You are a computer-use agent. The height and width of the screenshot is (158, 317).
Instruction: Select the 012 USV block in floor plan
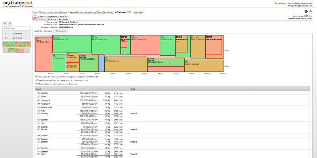coord(126,64)
